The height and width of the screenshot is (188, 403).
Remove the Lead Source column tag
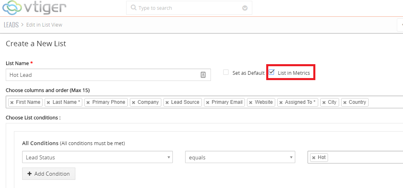[x=167, y=102]
